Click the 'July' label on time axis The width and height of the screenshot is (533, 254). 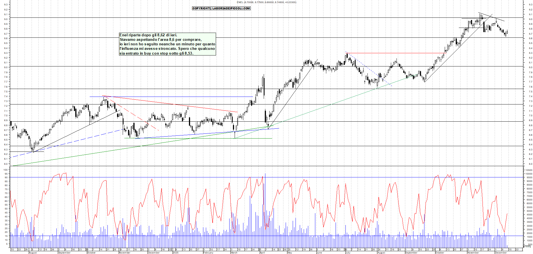pyautogui.click(x=348, y=253)
